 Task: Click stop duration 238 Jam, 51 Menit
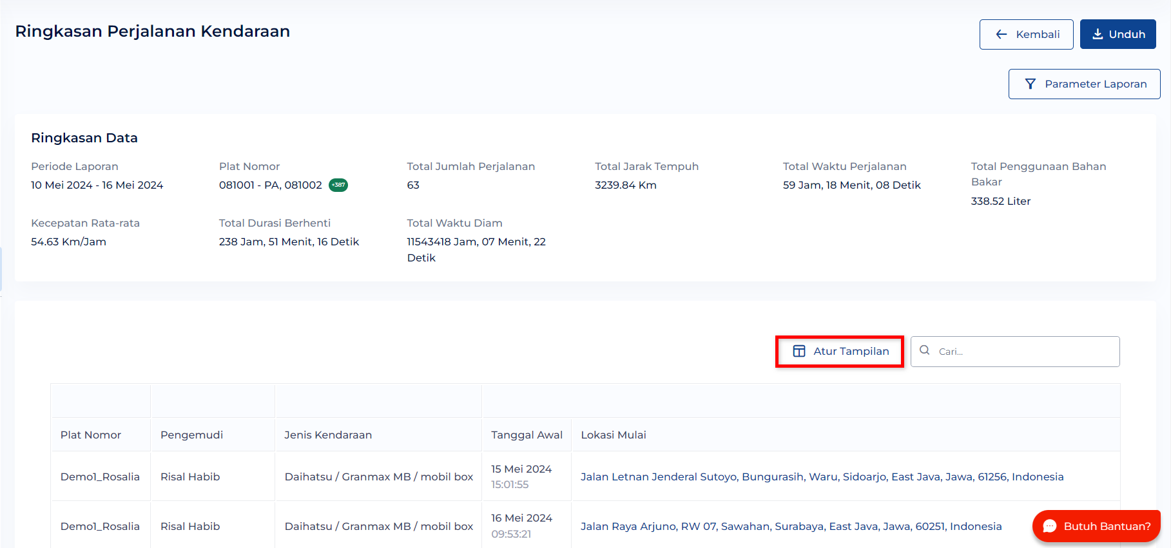(x=289, y=241)
